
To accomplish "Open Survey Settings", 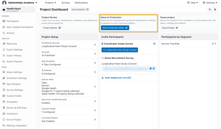I will point(15,90).
